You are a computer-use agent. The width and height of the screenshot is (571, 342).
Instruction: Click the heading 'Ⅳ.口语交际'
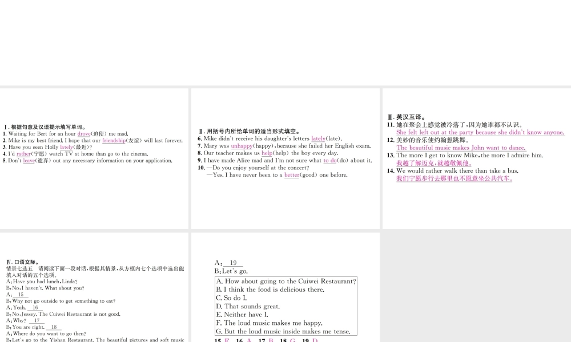pyautogui.click(x=23, y=262)
